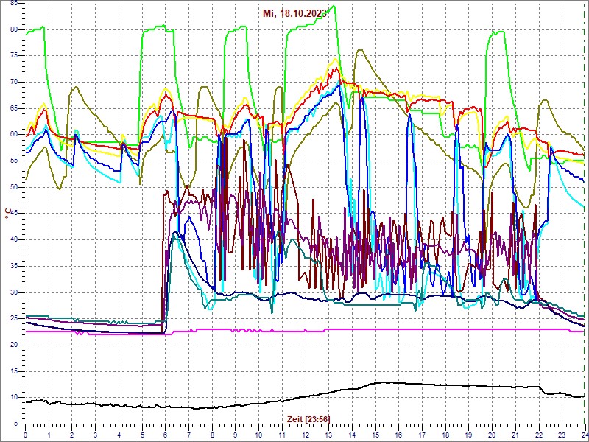Select the temperature axis value 60
The height and width of the screenshot is (442, 589).
click(x=13, y=135)
